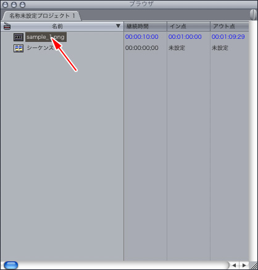Image resolution: width=258 pixels, height=270 pixels.
Task: Click the duration 00:00:10:00 value
Action: tap(142, 37)
